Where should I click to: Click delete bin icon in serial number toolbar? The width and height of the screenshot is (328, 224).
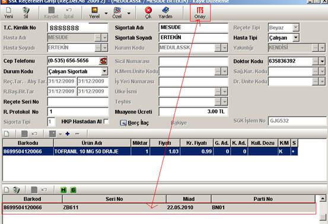(16, 190)
